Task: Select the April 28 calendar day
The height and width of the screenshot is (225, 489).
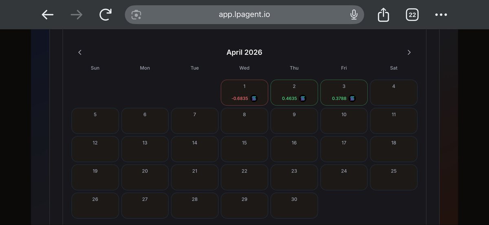Action: point(195,206)
